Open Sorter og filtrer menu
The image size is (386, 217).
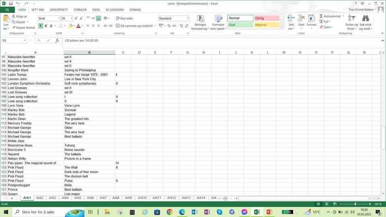[x=351, y=23]
